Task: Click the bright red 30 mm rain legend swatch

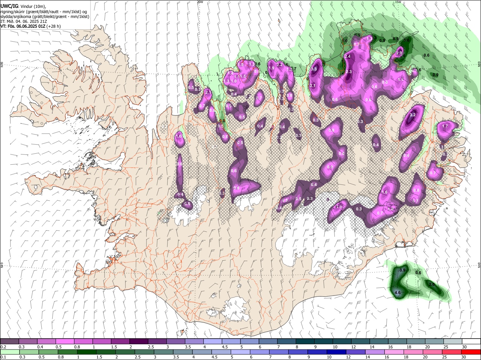Action: coord(471,352)
